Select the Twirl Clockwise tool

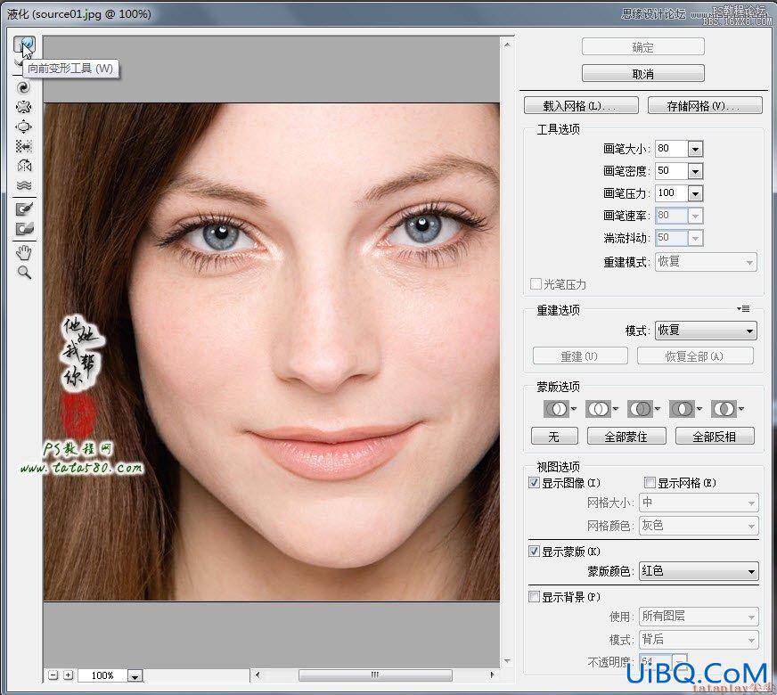tap(24, 87)
